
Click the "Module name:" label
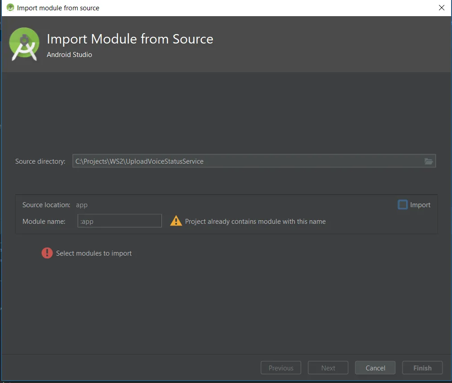(x=44, y=221)
